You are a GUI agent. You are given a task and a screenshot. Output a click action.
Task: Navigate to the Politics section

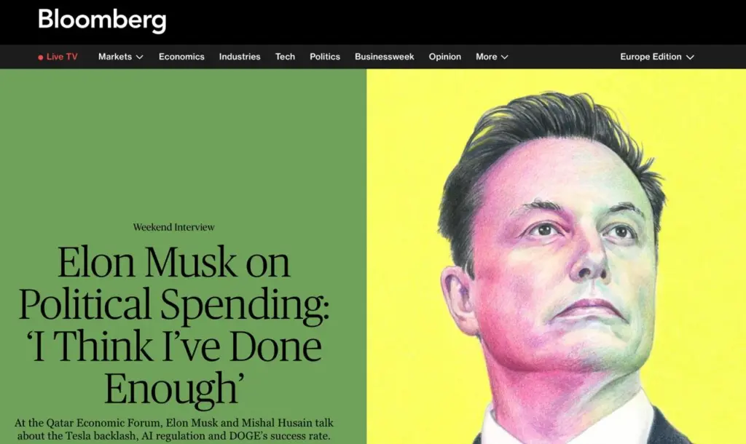click(x=324, y=57)
